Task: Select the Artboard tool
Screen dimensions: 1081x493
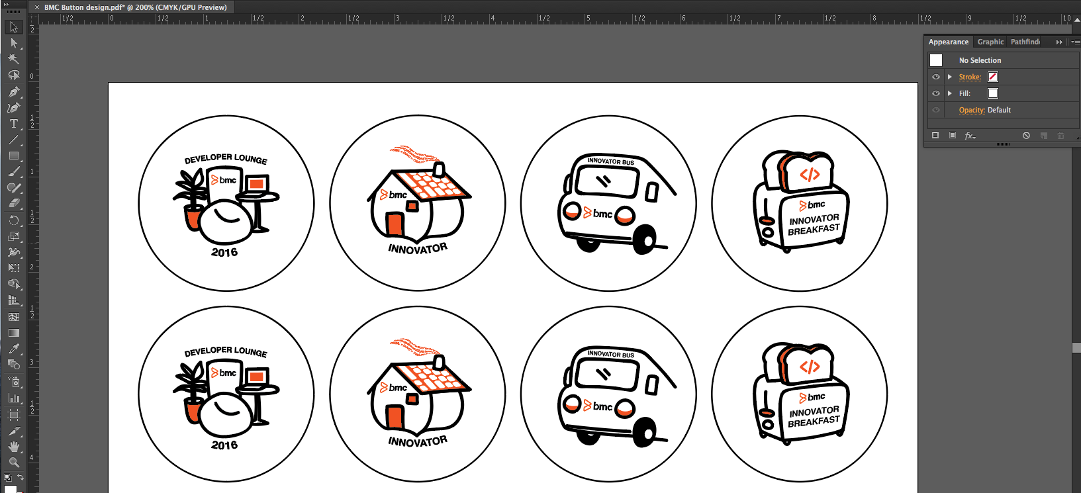Action: pyautogui.click(x=13, y=415)
